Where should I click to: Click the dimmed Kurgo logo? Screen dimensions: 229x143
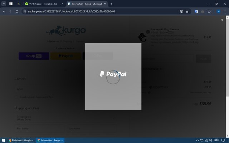[x=66, y=31]
